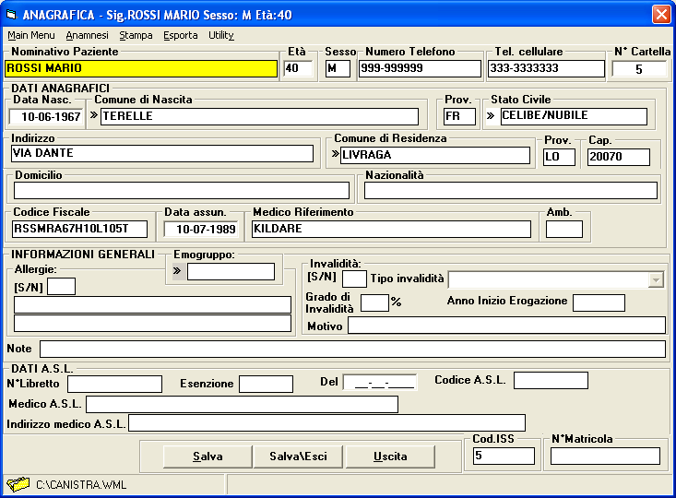676x498 pixels.
Task: Click the Uscita button
Action: (x=390, y=456)
